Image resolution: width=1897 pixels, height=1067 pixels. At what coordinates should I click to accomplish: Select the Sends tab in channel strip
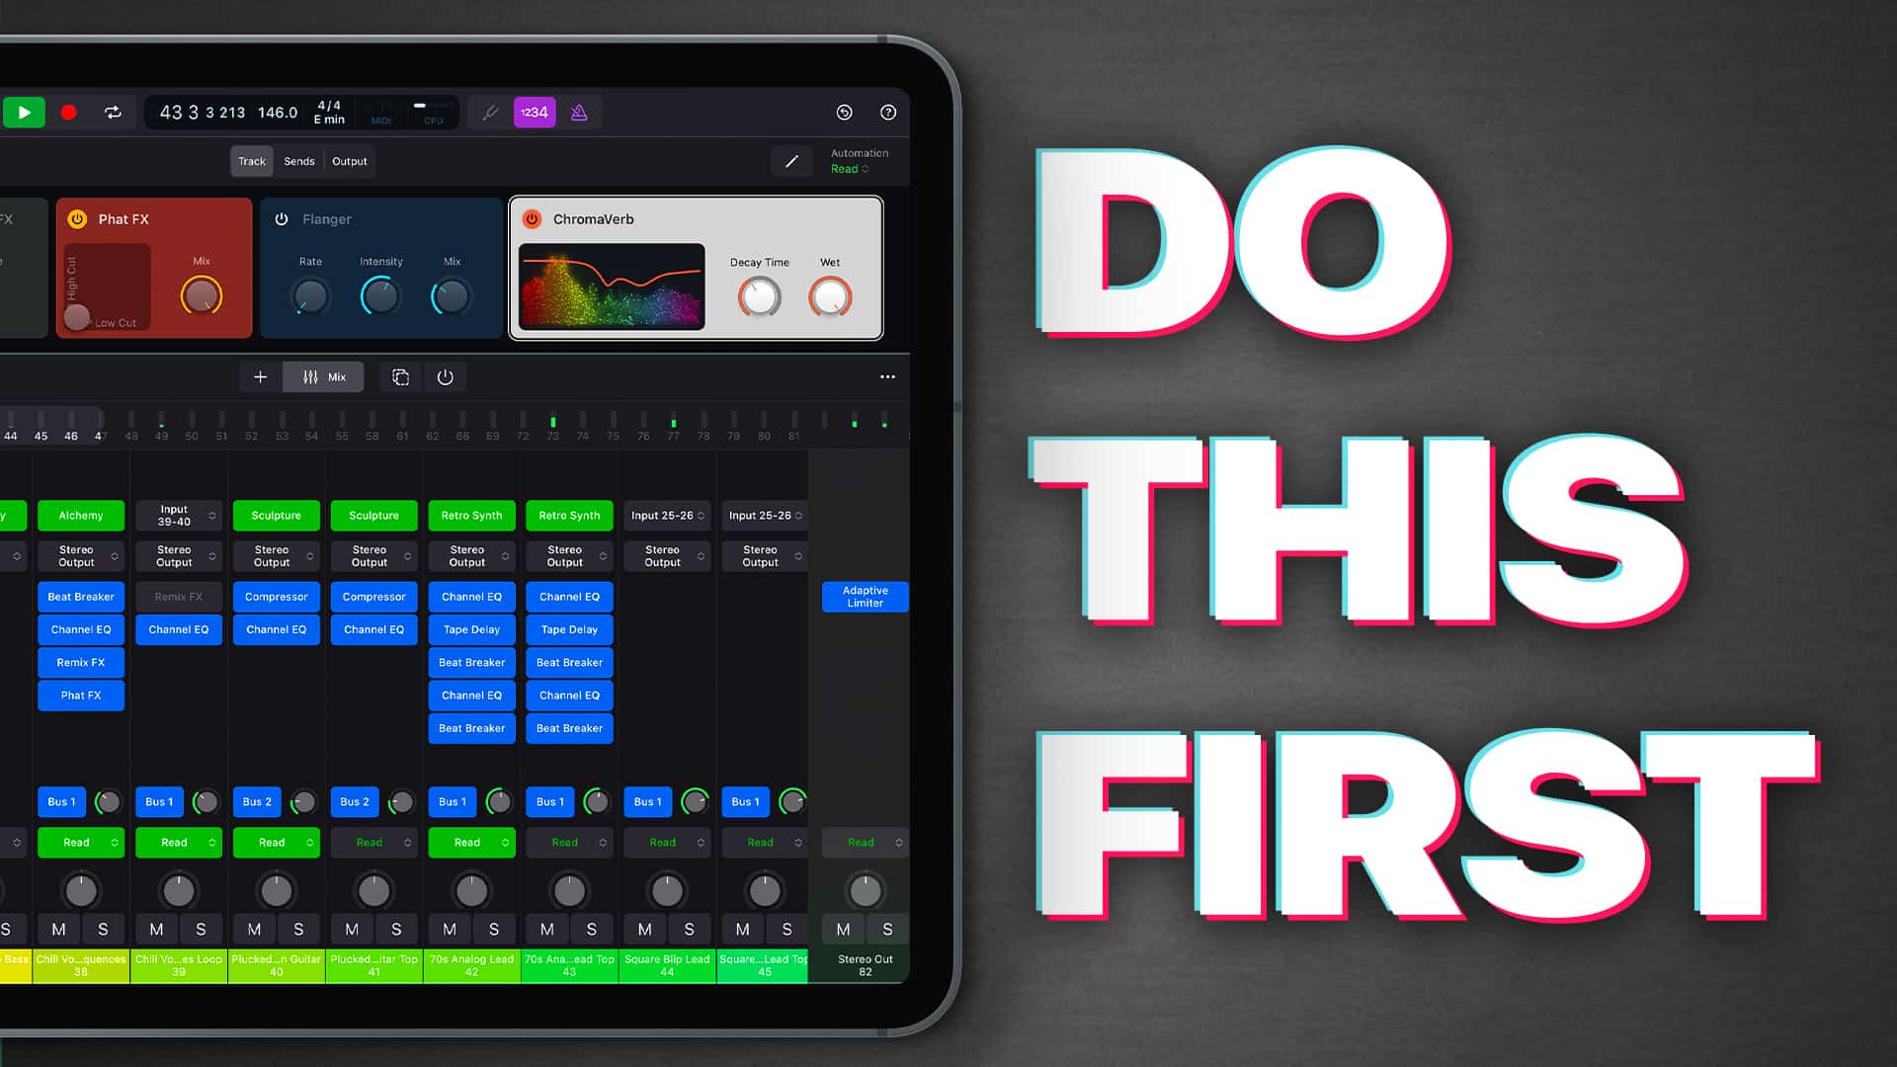click(x=298, y=160)
